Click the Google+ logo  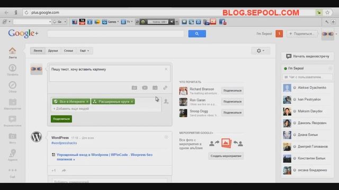23,34
